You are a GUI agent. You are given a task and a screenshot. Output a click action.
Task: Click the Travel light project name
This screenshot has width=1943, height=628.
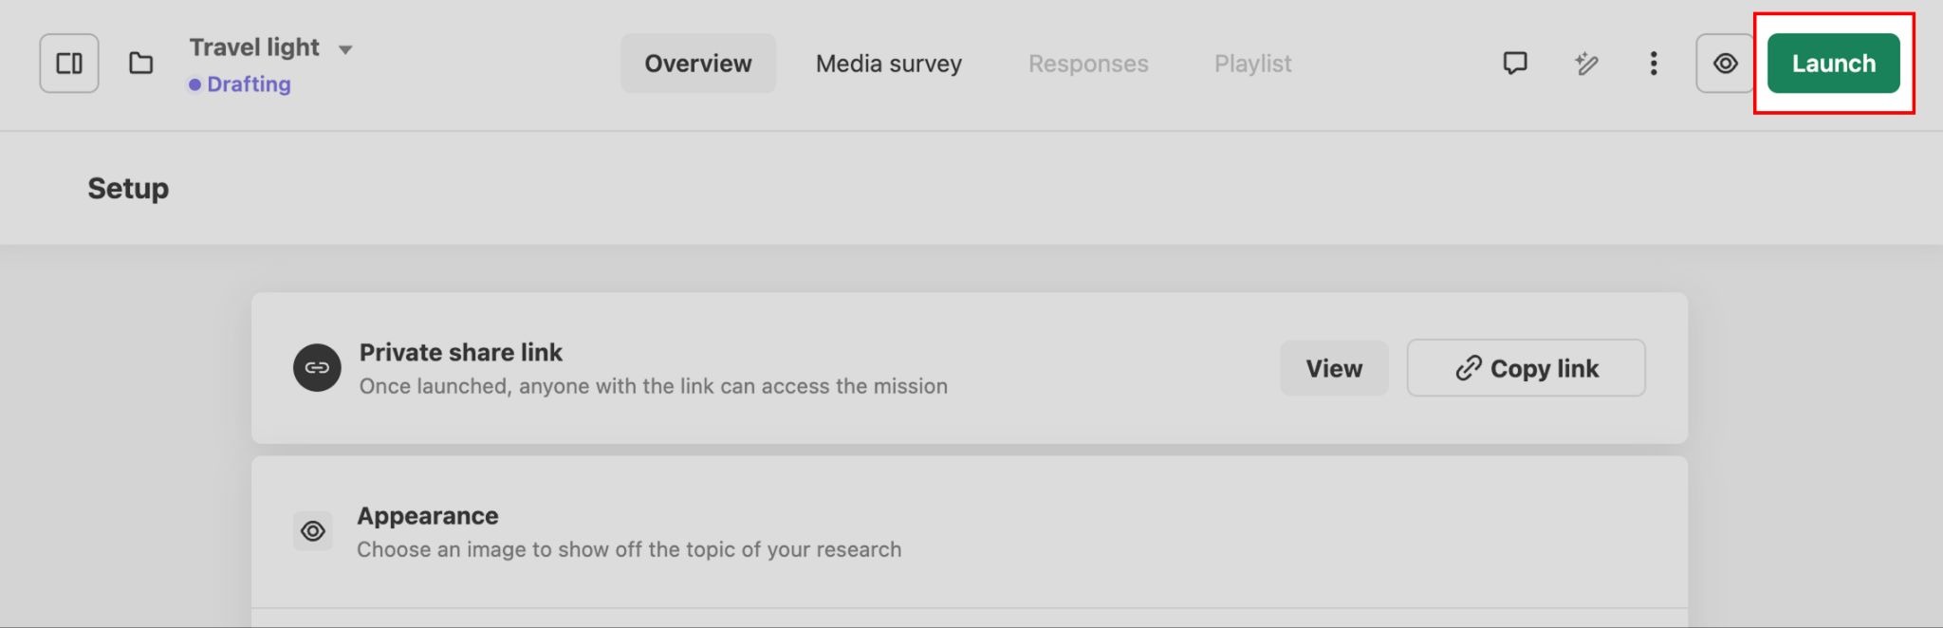(254, 47)
